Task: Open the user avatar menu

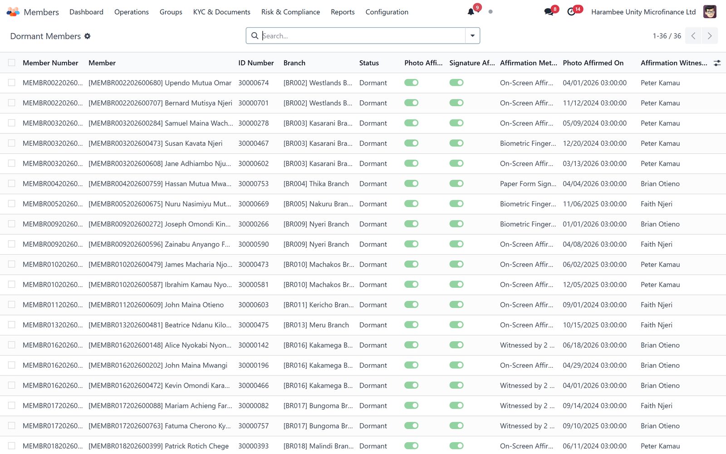Action: click(x=710, y=12)
